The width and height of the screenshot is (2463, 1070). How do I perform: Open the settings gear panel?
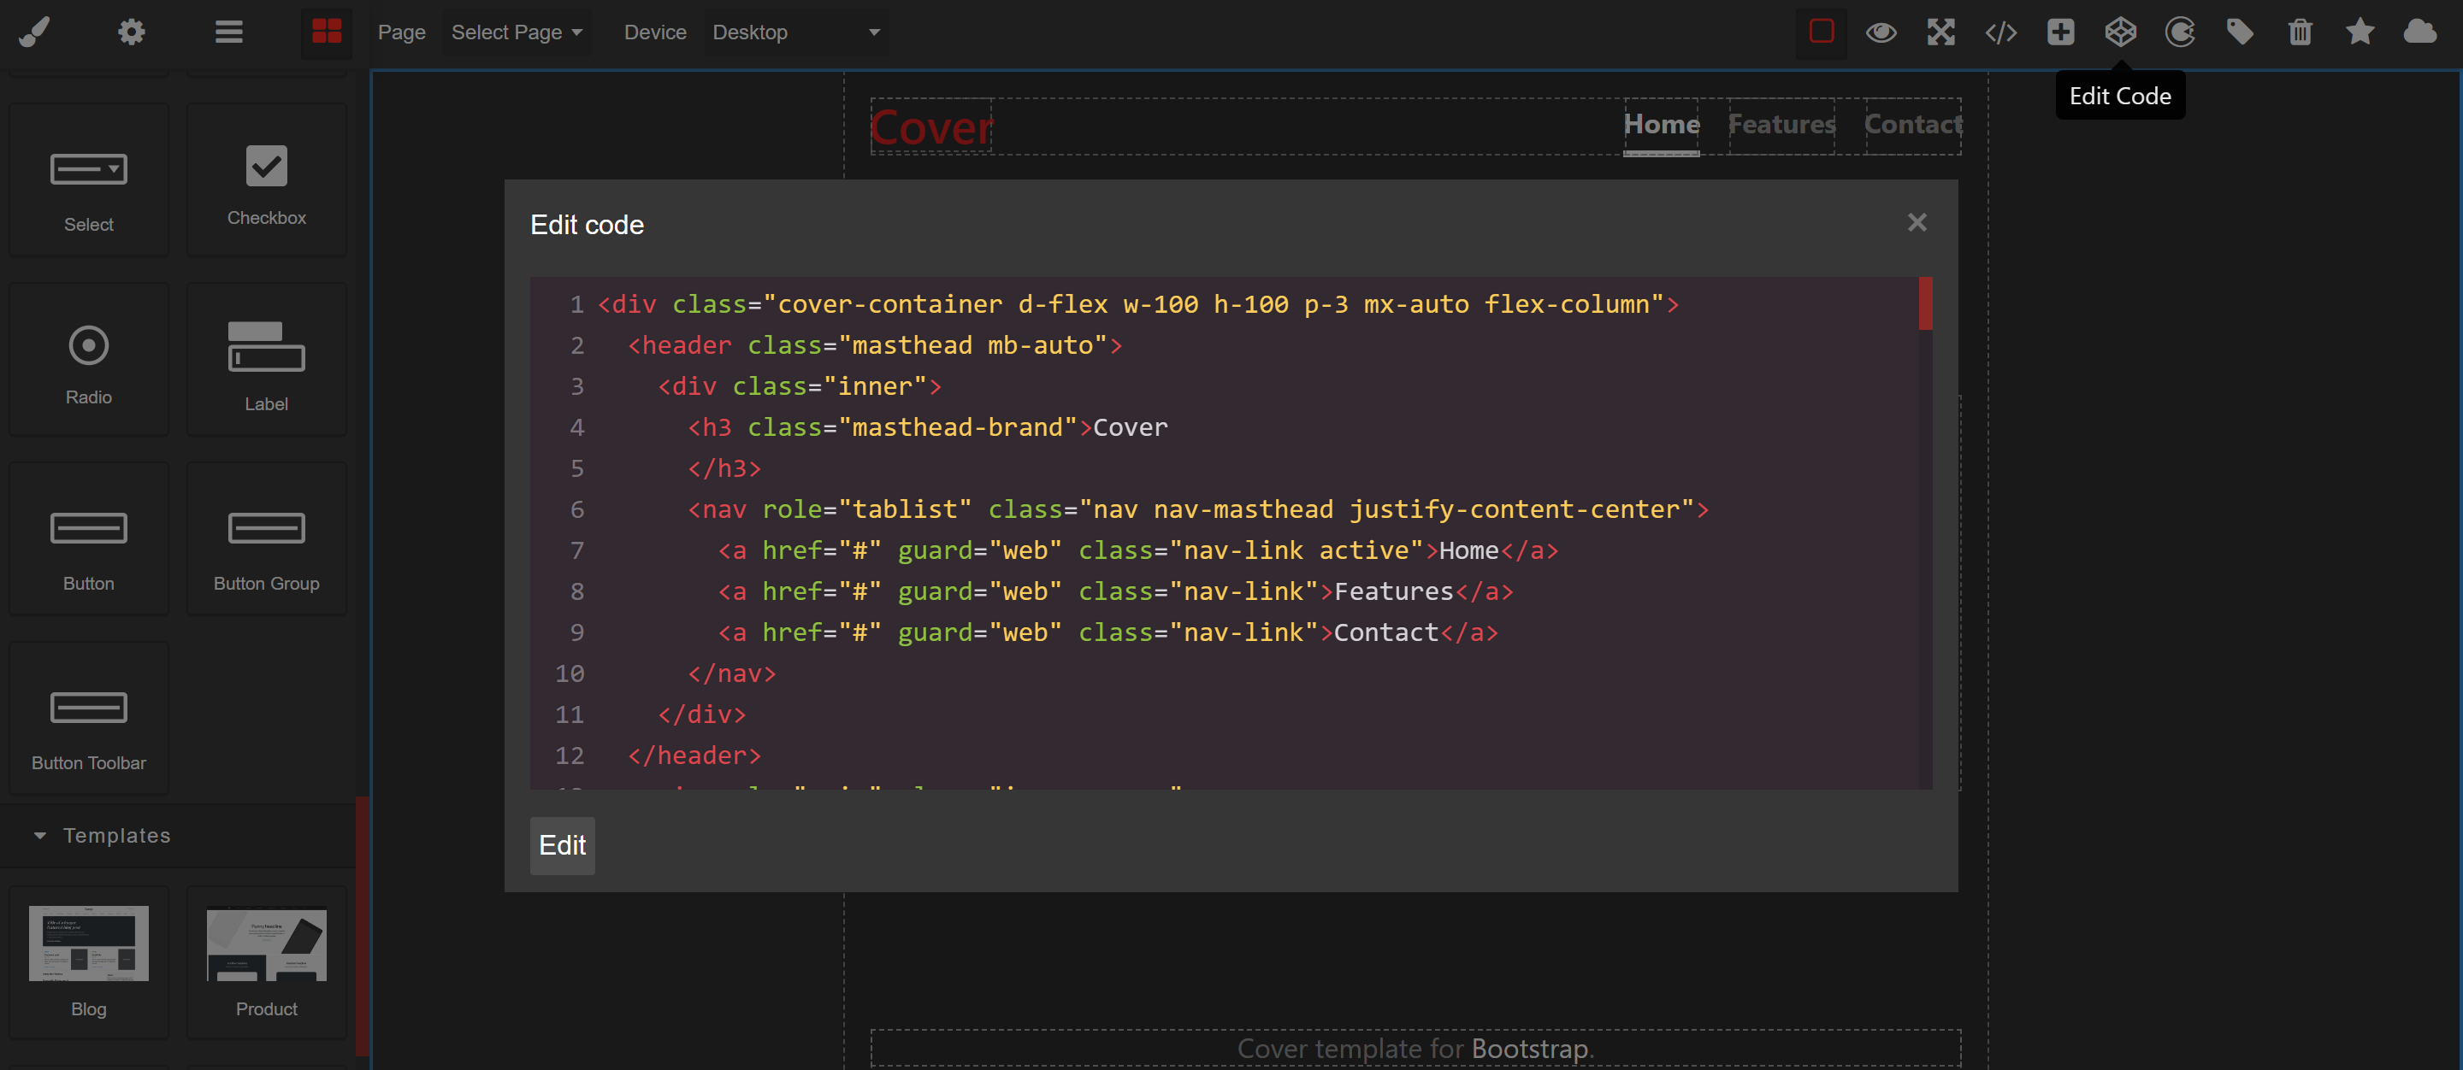pos(131,32)
